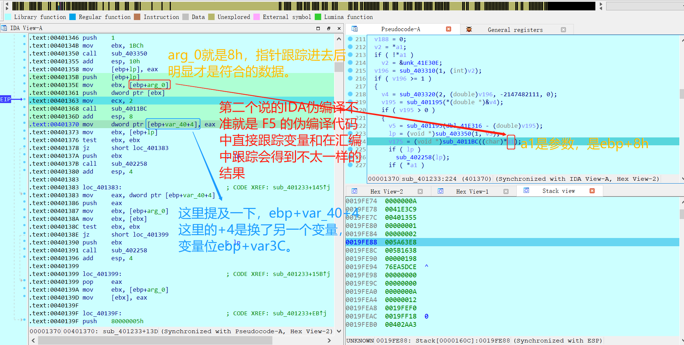Screen dimensions: 684x345
Task: Click left arrow of disassembly horizontal scrollbar
Action: tap(33, 340)
